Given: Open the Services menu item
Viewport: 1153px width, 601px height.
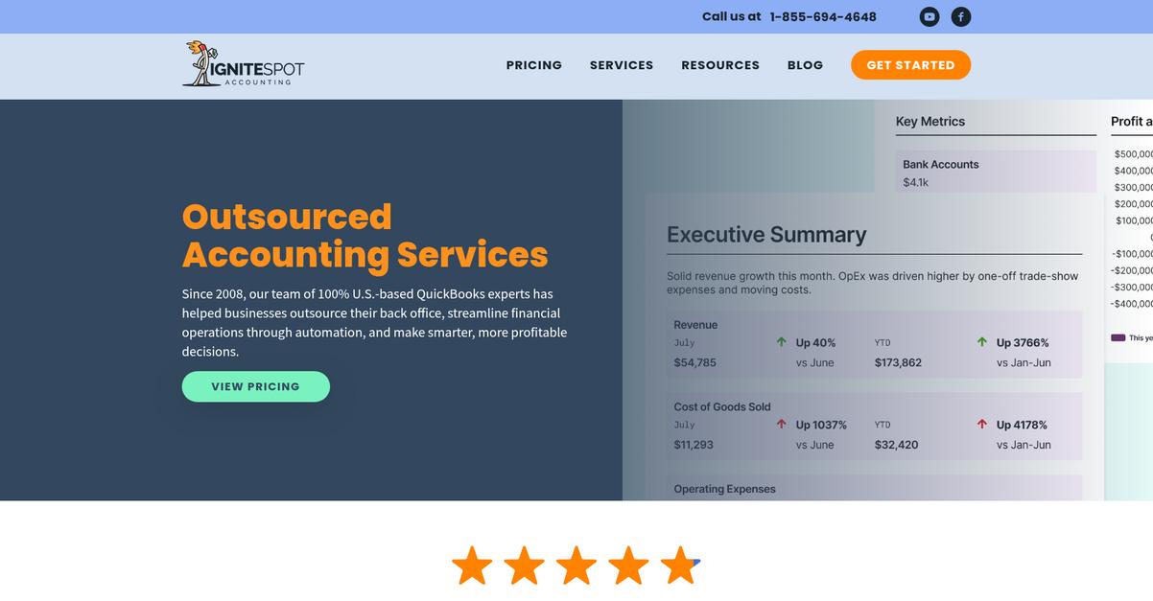Looking at the screenshot, I should (622, 65).
